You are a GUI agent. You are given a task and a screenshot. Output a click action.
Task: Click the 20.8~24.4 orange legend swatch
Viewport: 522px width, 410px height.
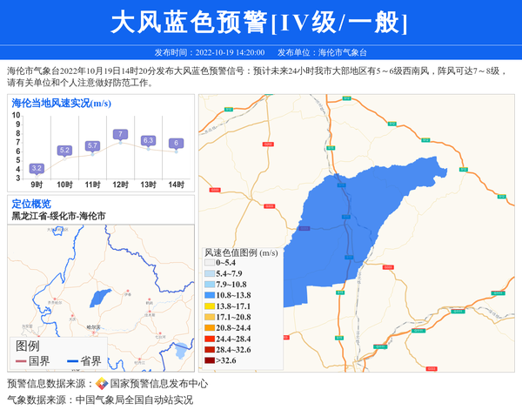pyautogui.click(x=209, y=327)
